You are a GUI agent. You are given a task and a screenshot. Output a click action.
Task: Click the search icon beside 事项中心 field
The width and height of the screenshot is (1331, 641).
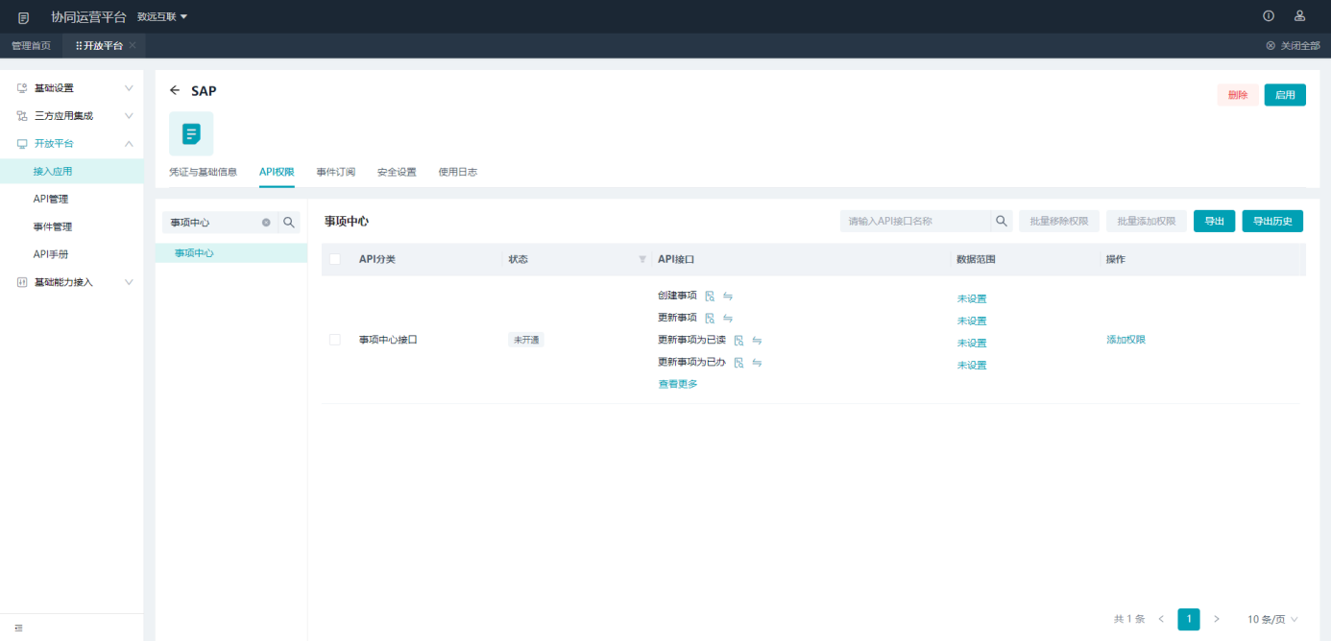coord(289,223)
